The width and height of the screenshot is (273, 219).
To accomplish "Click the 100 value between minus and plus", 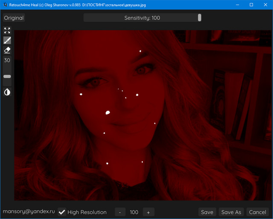I will (x=134, y=212).
